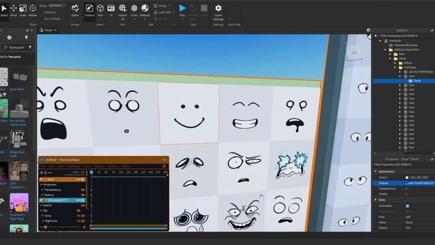Undock the Explorer panel
Viewport: 435px width, 245px height.
pyautogui.click(x=432, y=30)
